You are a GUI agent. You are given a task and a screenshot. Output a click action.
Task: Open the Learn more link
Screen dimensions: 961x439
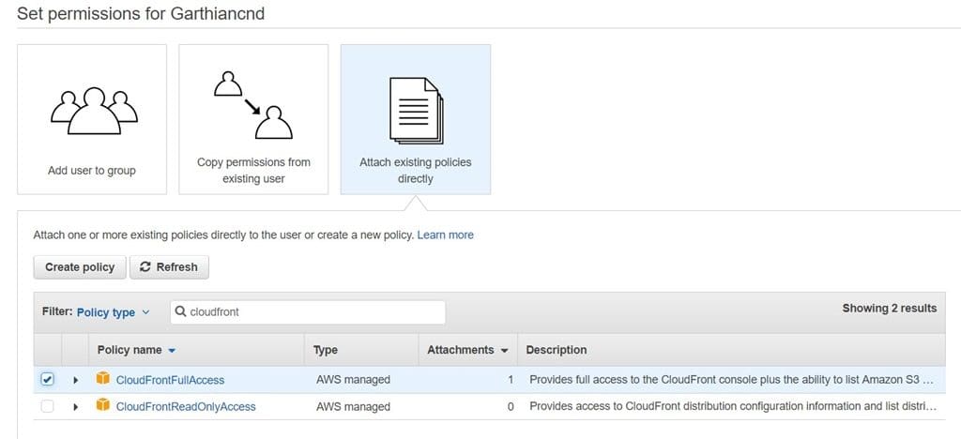coord(446,235)
